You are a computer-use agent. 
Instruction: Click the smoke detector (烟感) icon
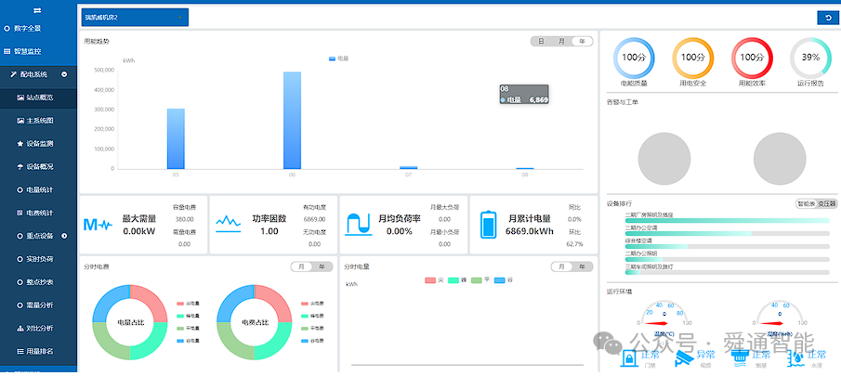point(741,358)
